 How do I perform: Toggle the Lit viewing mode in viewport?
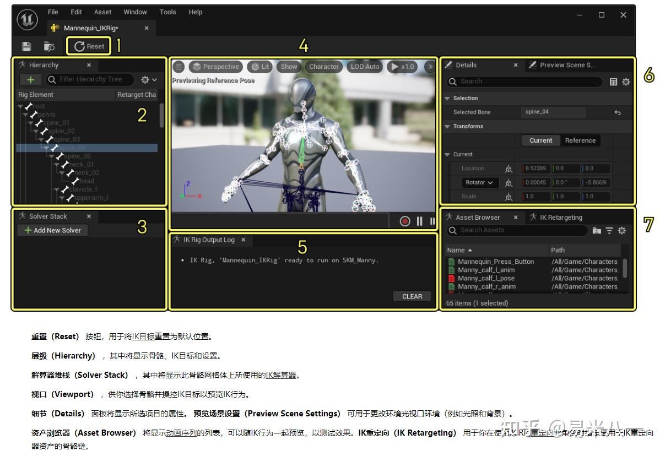click(x=259, y=66)
